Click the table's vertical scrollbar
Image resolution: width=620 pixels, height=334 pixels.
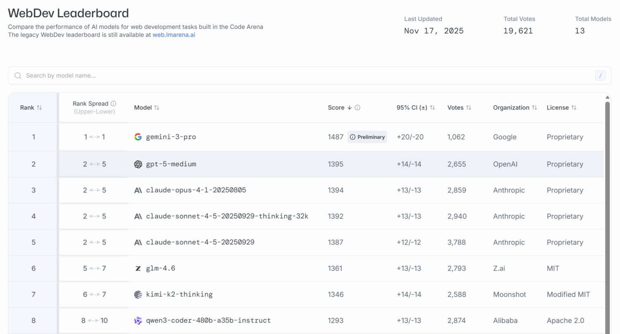pos(607,218)
